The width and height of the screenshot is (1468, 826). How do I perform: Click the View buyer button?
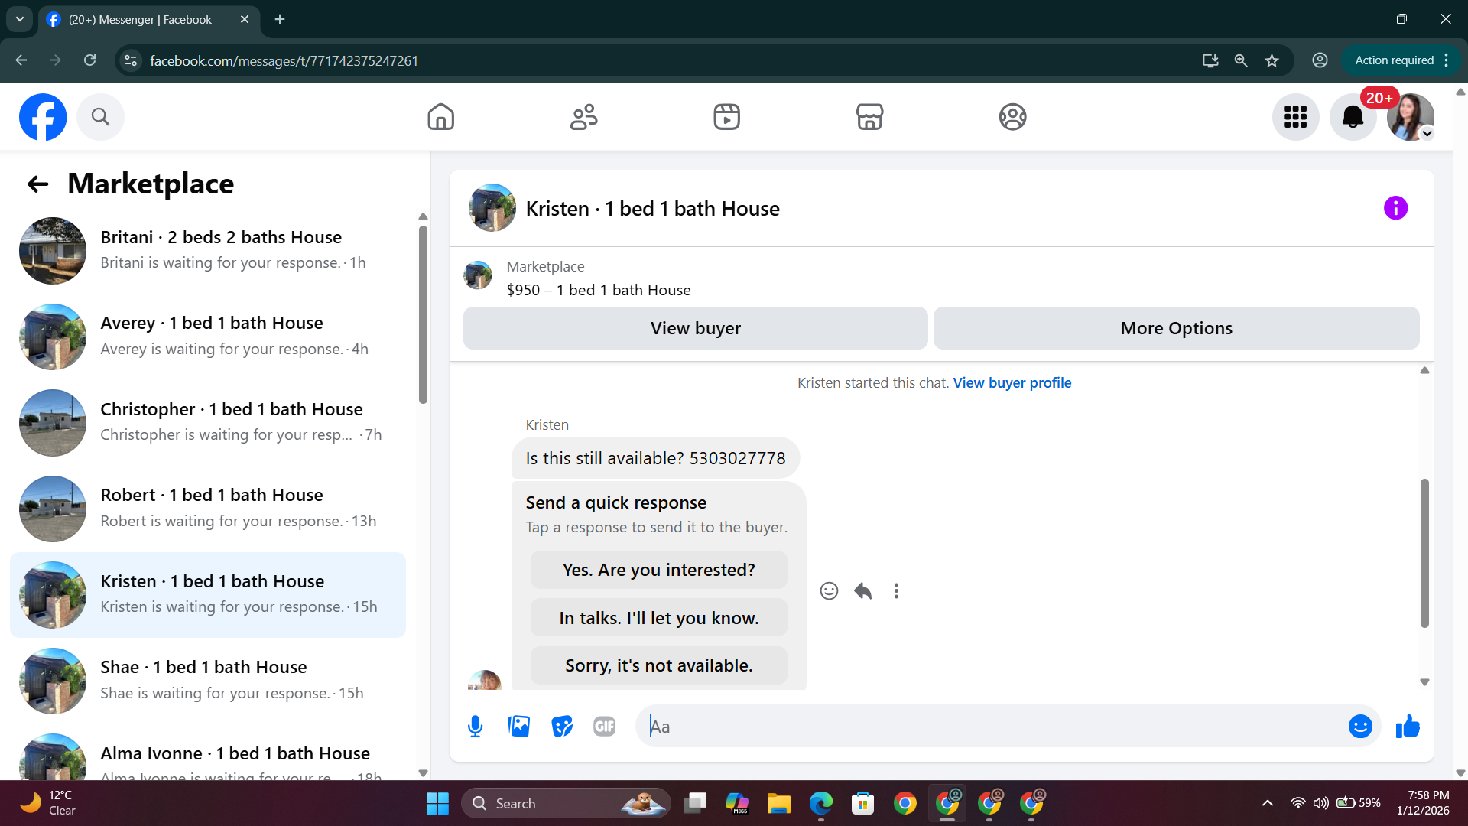[x=695, y=328]
